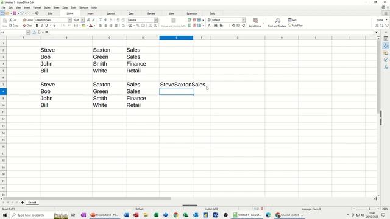The image size is (390, 219).
Task: Click the font color icon
Action: (91, 26)
